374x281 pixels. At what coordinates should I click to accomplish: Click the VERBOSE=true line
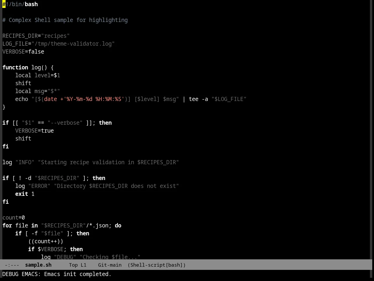(34, 131)
